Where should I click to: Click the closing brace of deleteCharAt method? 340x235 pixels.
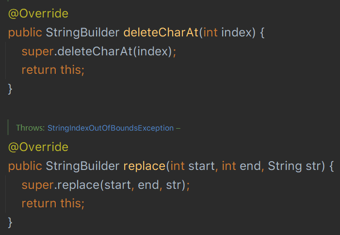tap(10, 88)
